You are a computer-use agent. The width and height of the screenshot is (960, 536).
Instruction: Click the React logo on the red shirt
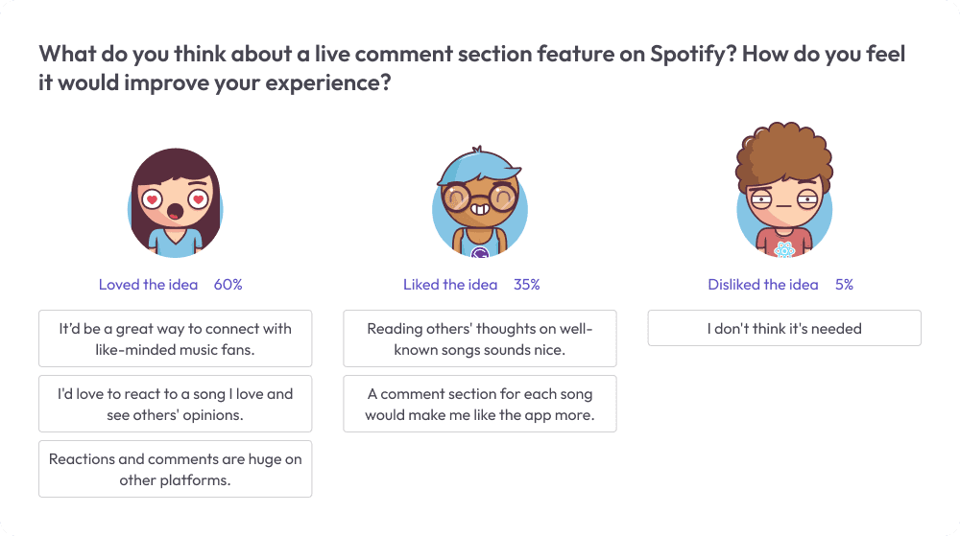pyautogui.click(x=784, y=249)
